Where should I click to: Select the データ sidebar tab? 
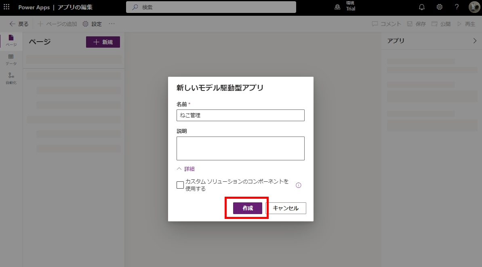click(11, 60)
